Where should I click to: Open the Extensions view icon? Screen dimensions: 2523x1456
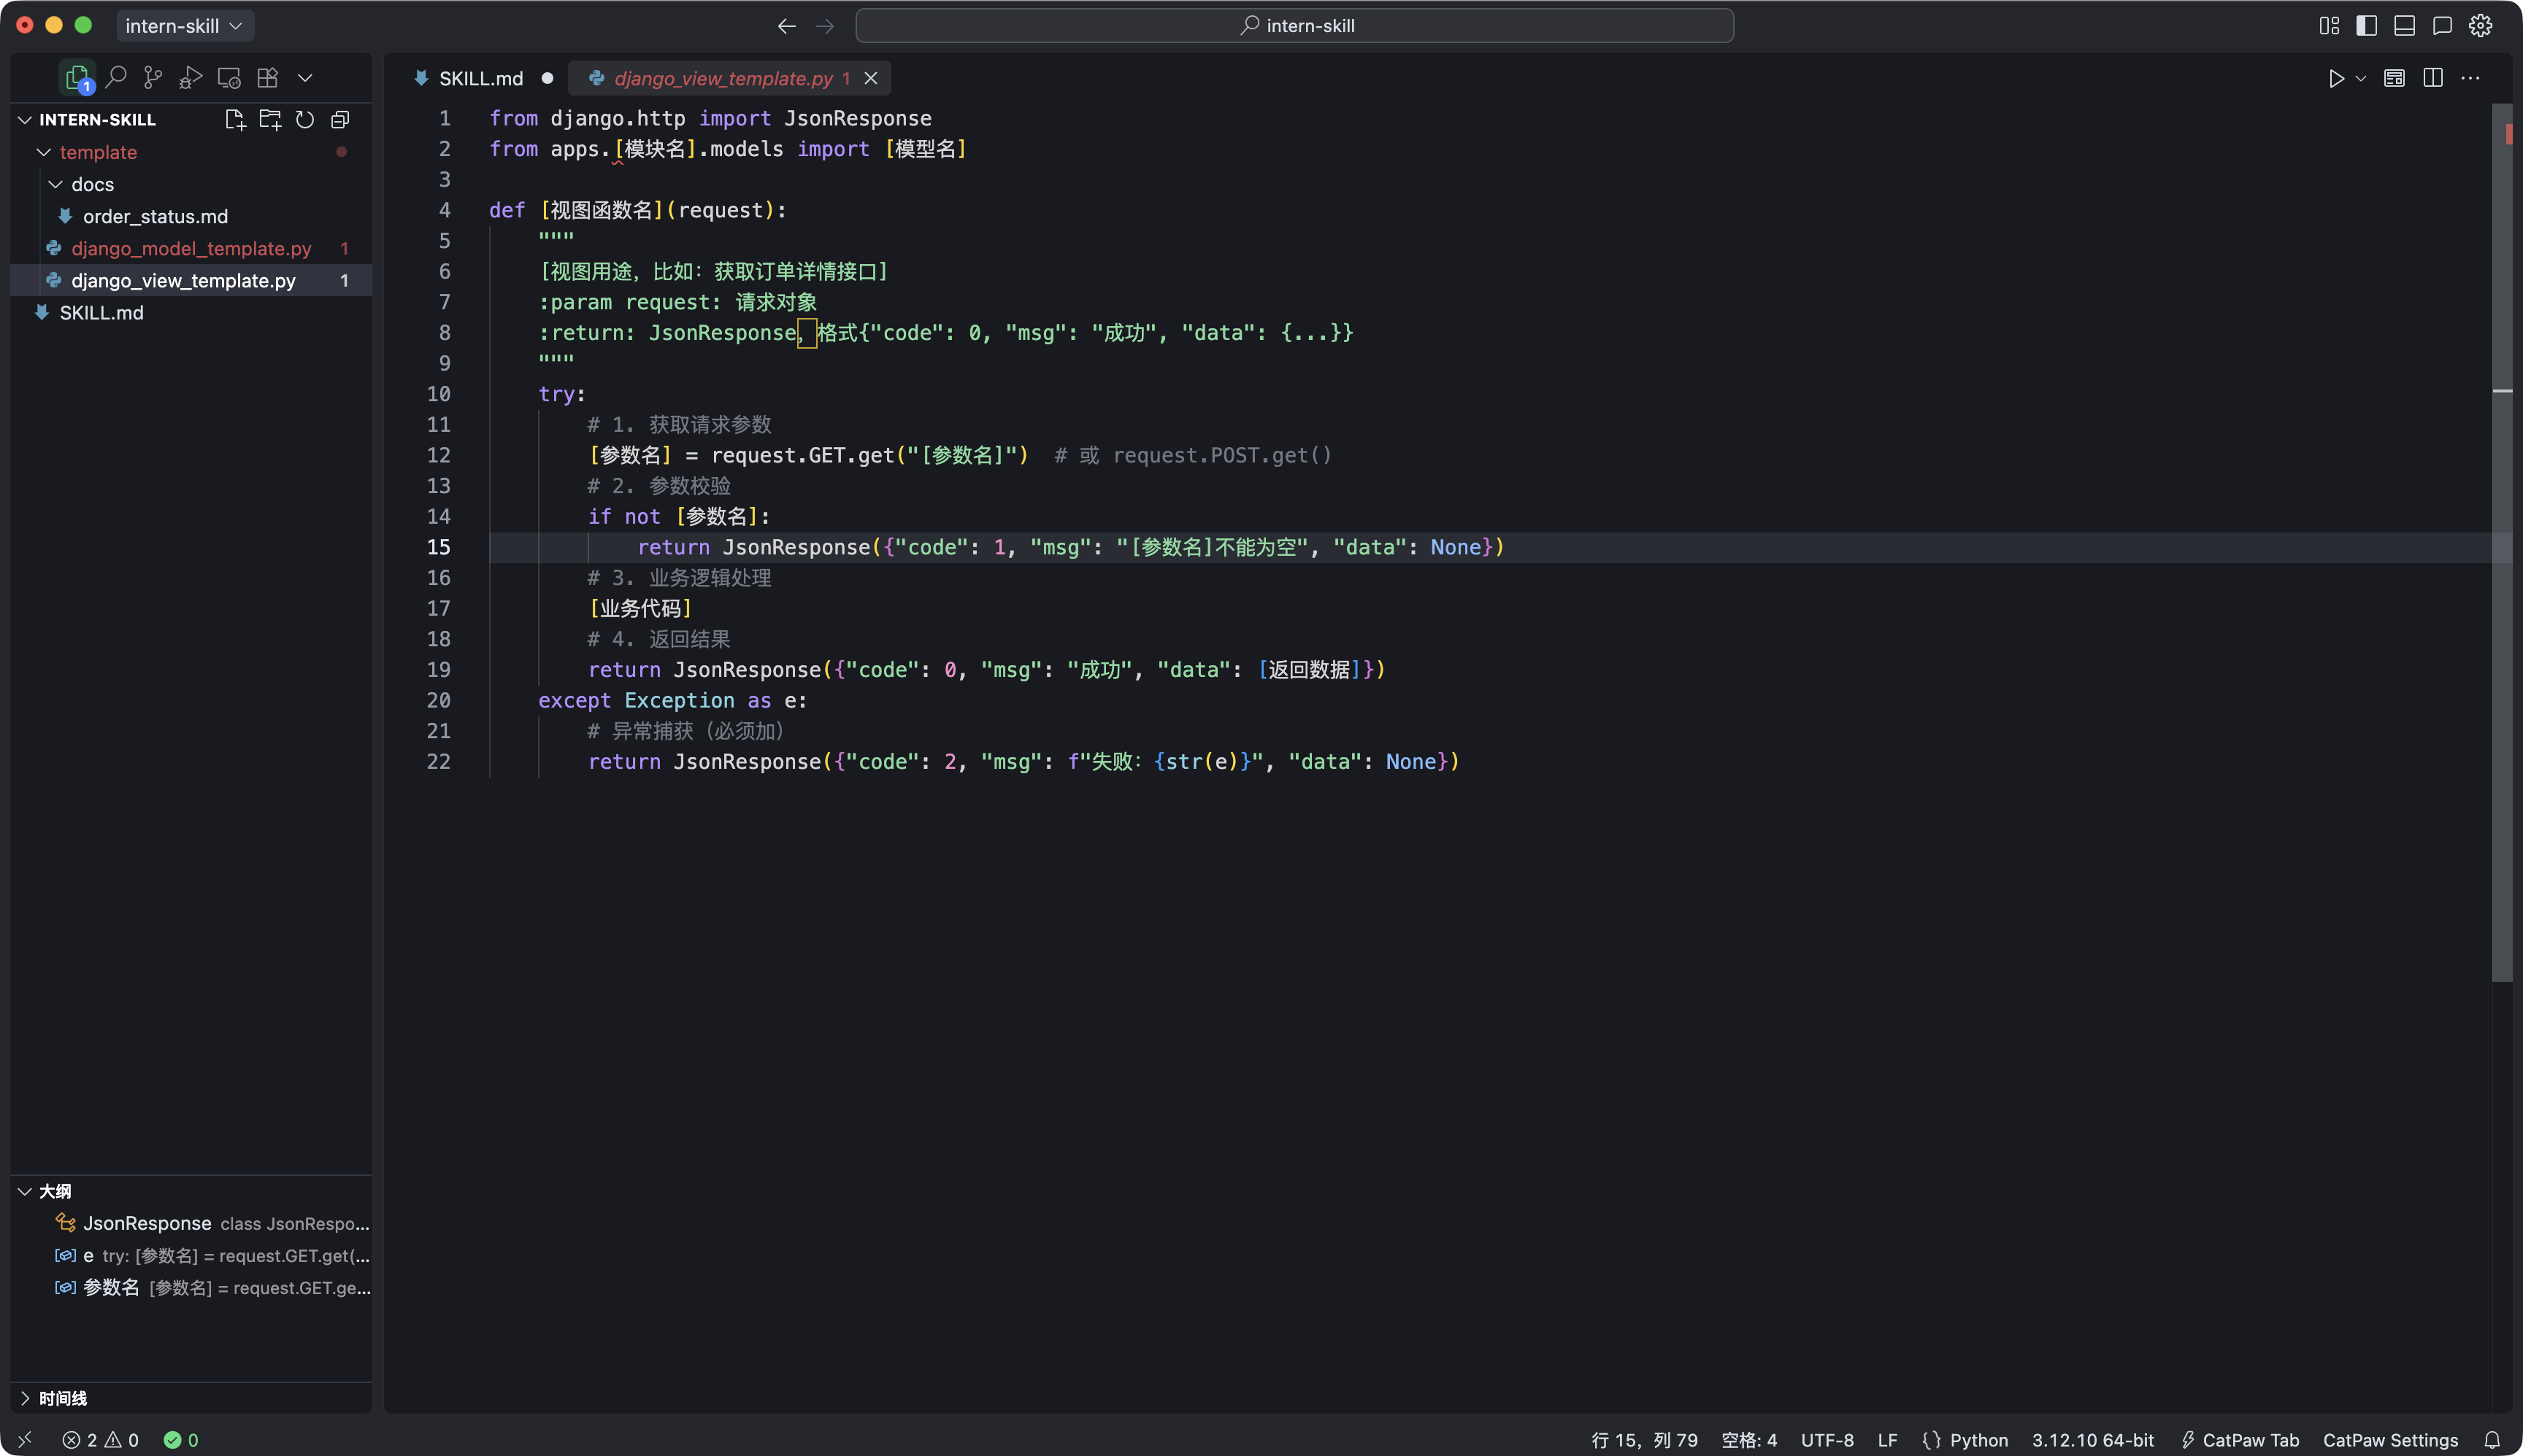tap(267, 77)
